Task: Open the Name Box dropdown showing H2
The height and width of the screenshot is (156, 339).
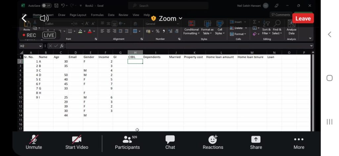Action: click(x=40, y=46)
